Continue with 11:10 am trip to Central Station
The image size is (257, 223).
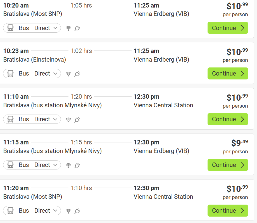tap(228, 119)
